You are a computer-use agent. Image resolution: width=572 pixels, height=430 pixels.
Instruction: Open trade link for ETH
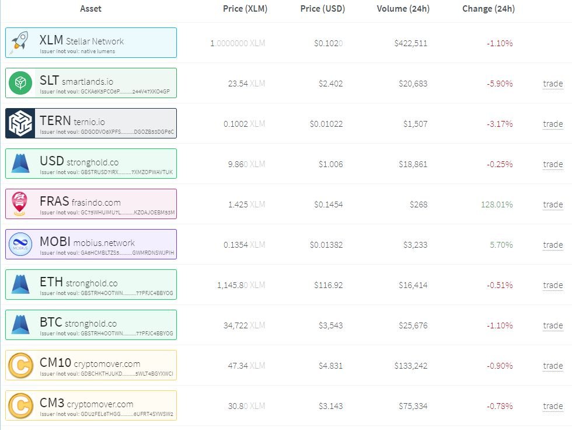pyautogui.click(x=553, y=286)
